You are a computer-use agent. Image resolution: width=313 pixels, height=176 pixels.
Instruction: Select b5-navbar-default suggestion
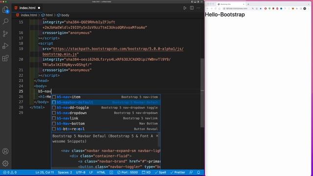(106, 102)
